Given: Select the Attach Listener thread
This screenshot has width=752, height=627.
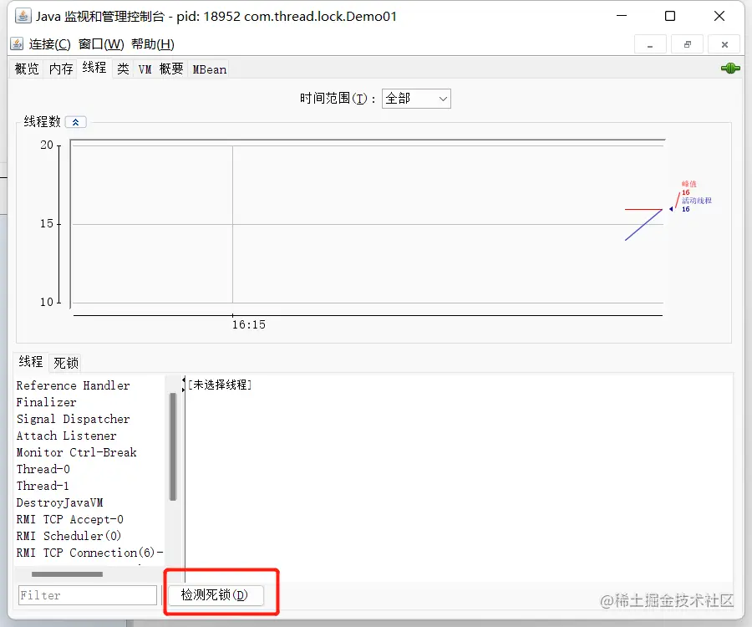Looking at the screenshot, I should (x=66, y=436).
